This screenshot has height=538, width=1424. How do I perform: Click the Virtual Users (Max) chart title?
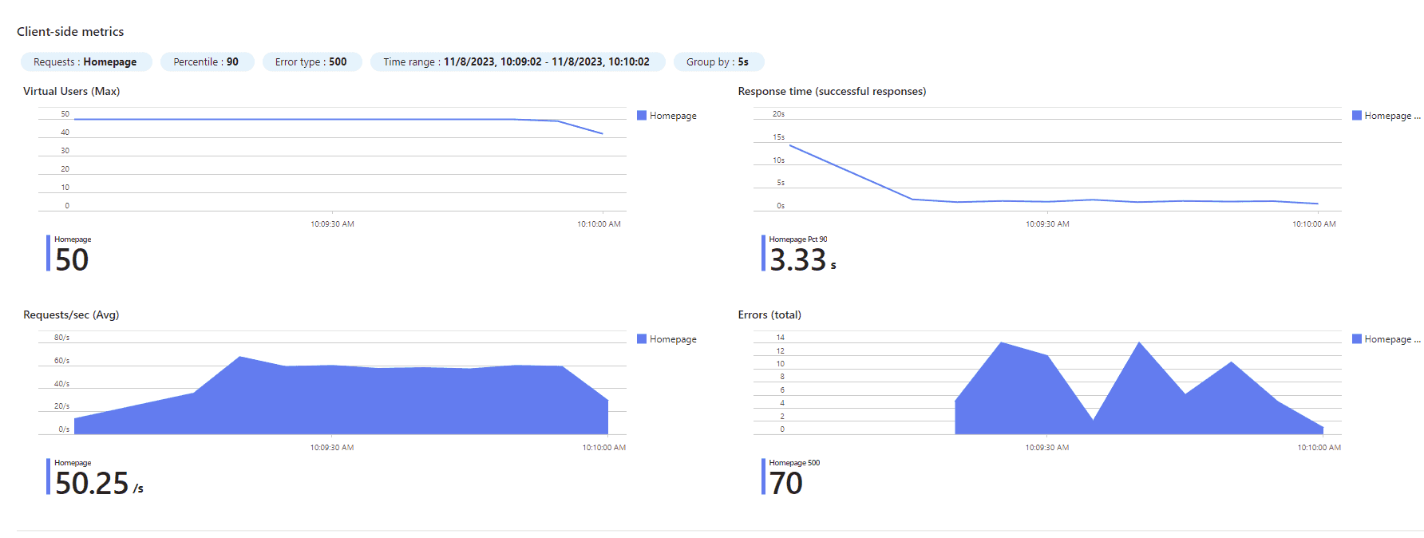72,92
